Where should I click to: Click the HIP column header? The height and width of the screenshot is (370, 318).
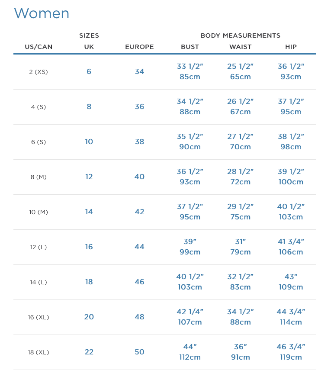[x=291, y=47]
